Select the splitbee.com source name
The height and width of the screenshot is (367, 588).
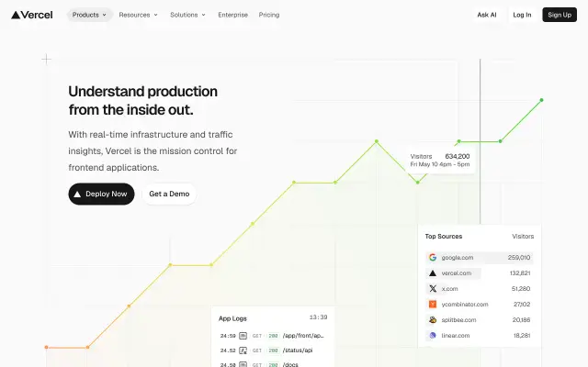pyautogui.click(x=458, y=320)
